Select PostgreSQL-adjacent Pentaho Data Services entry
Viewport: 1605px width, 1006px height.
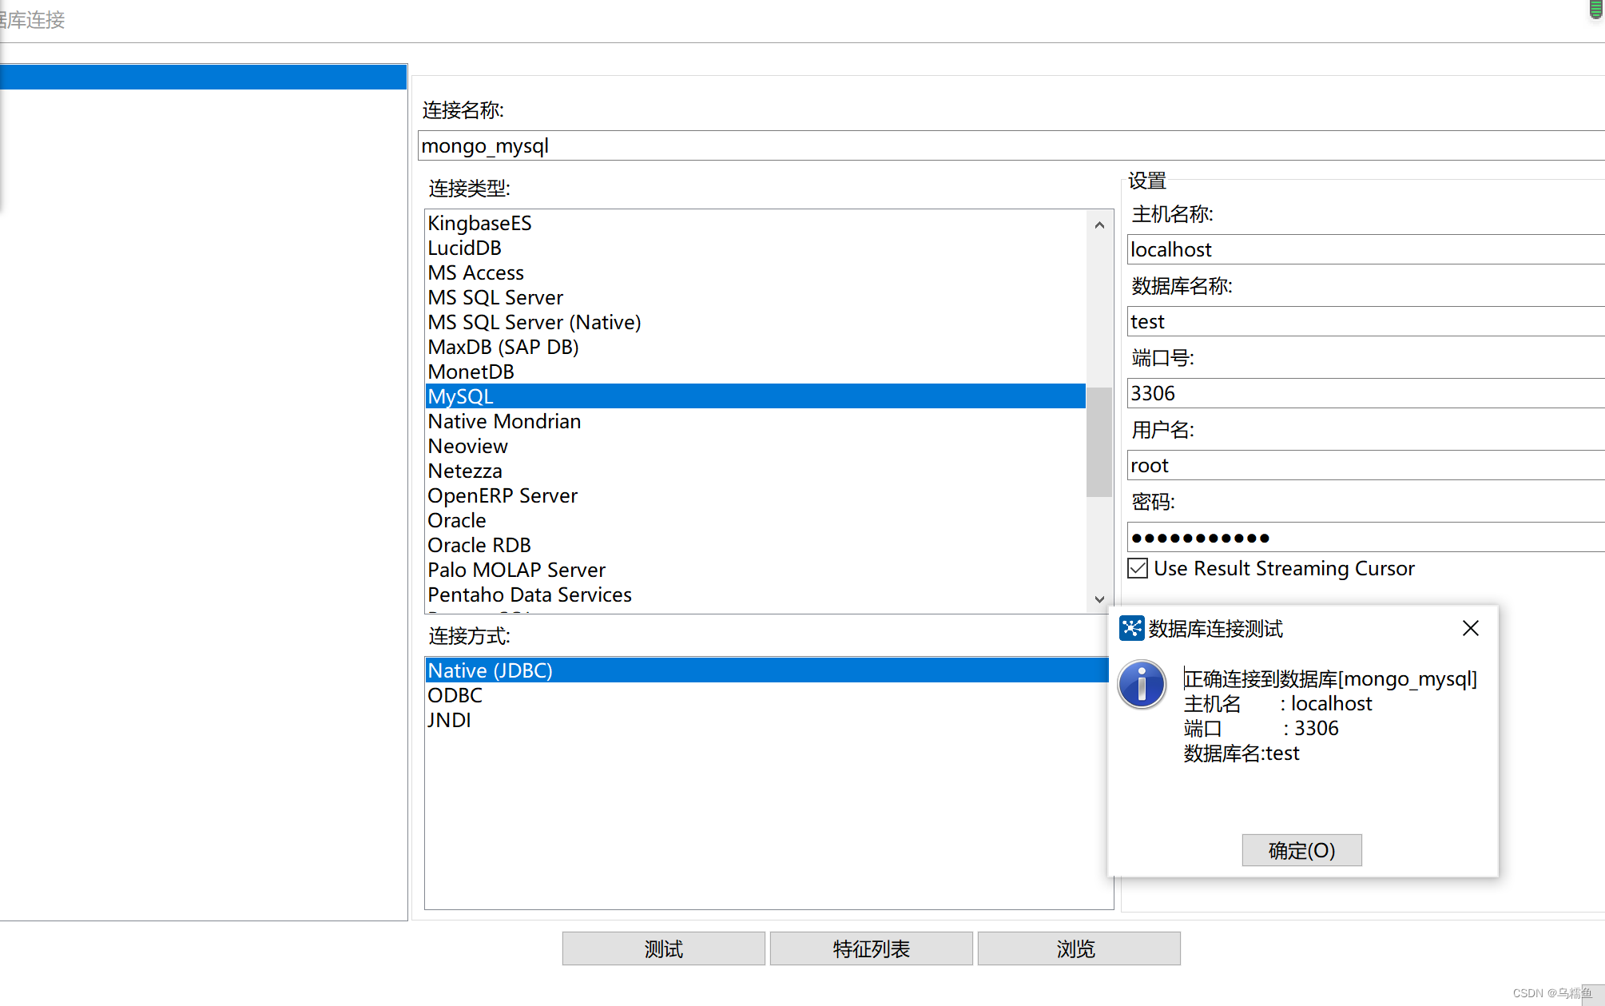(530, 594)
